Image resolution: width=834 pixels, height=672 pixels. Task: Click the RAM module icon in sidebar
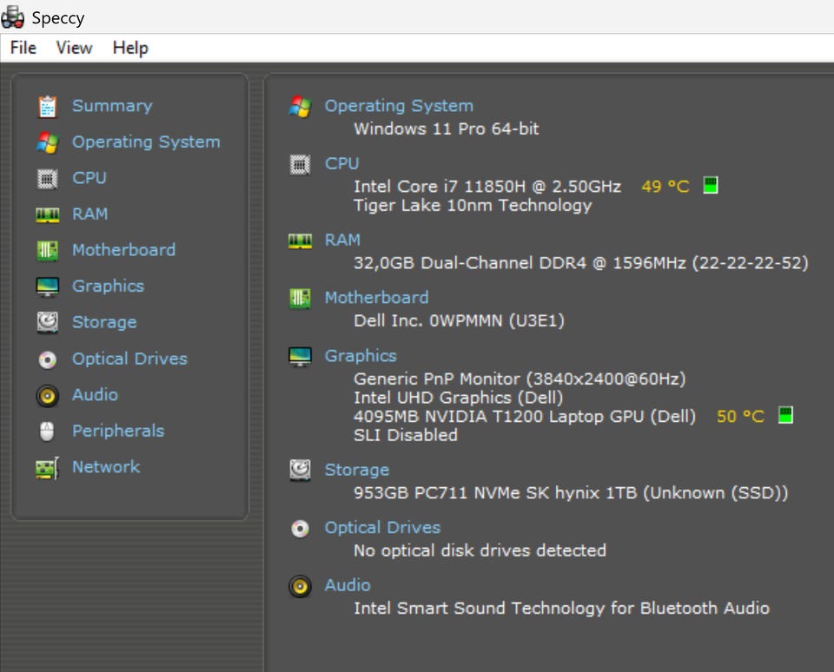pyautogui.click(x=47, y=214)
